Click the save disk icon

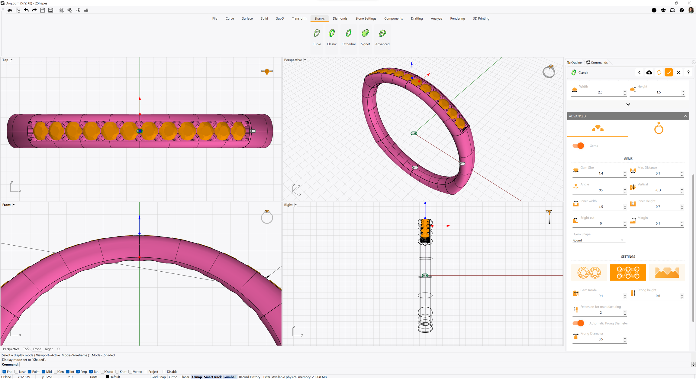42,10
